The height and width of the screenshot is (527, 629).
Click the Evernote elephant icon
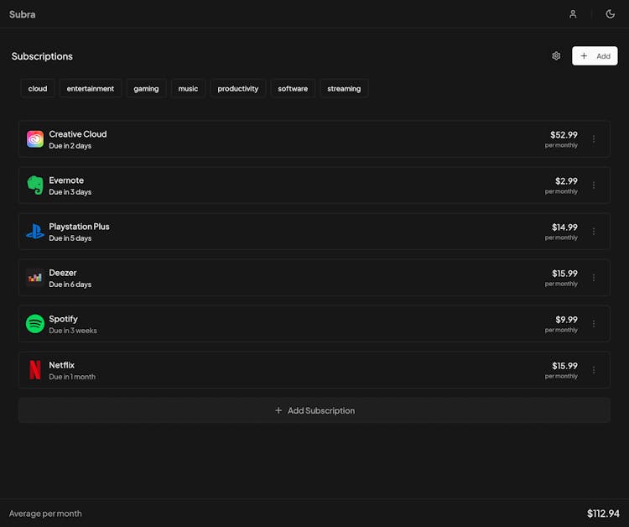click(34, 185)
